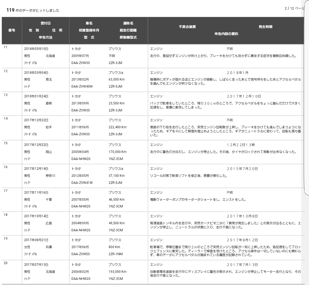Click the mileage '49,500 Km'
The height and width of the screenshot is (285, 309).
click(117, 223)
